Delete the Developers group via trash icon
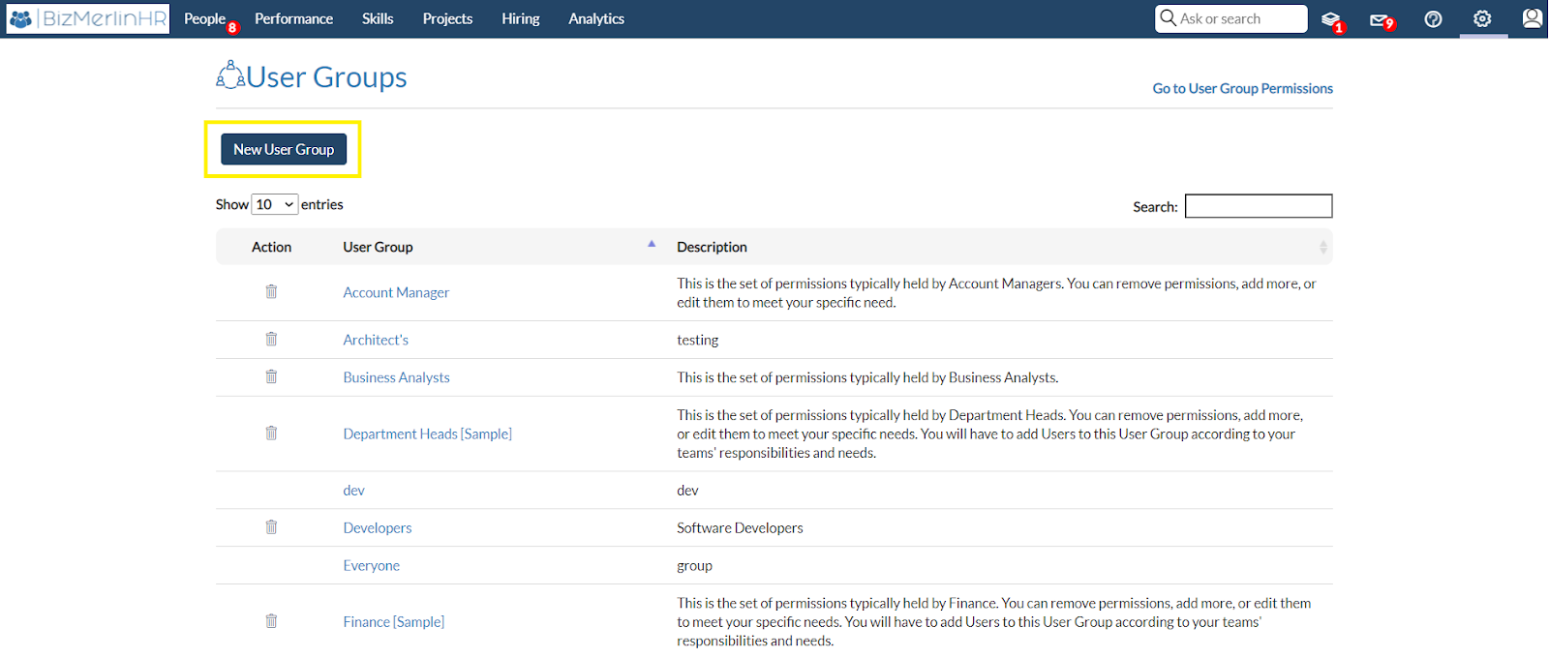 271,526
